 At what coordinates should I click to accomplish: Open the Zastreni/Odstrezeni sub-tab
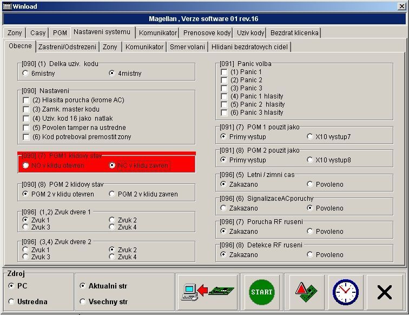[x=67, y=47]
